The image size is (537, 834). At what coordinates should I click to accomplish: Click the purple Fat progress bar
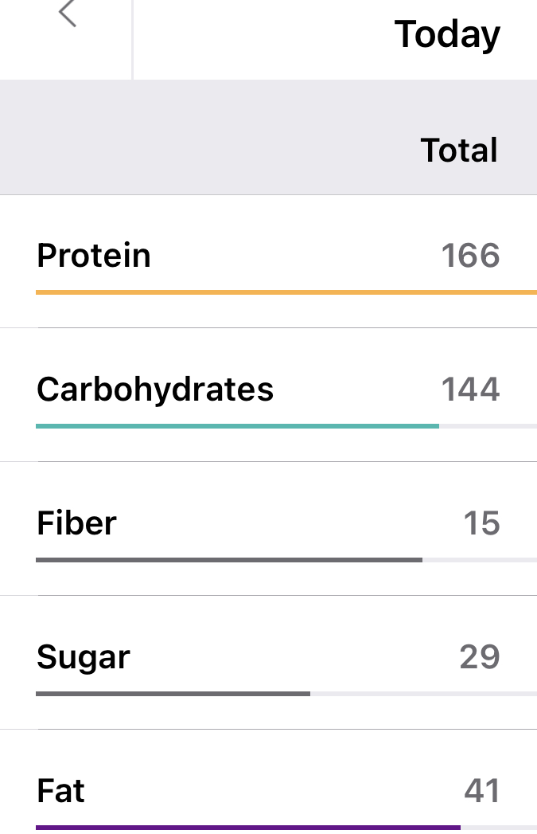point(248,828)
